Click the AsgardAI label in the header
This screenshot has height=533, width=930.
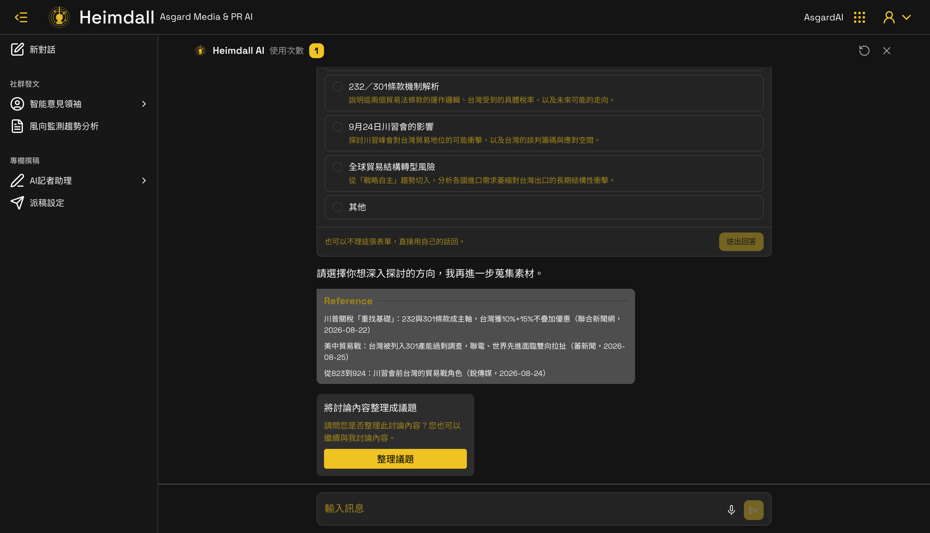coord(824,17)
